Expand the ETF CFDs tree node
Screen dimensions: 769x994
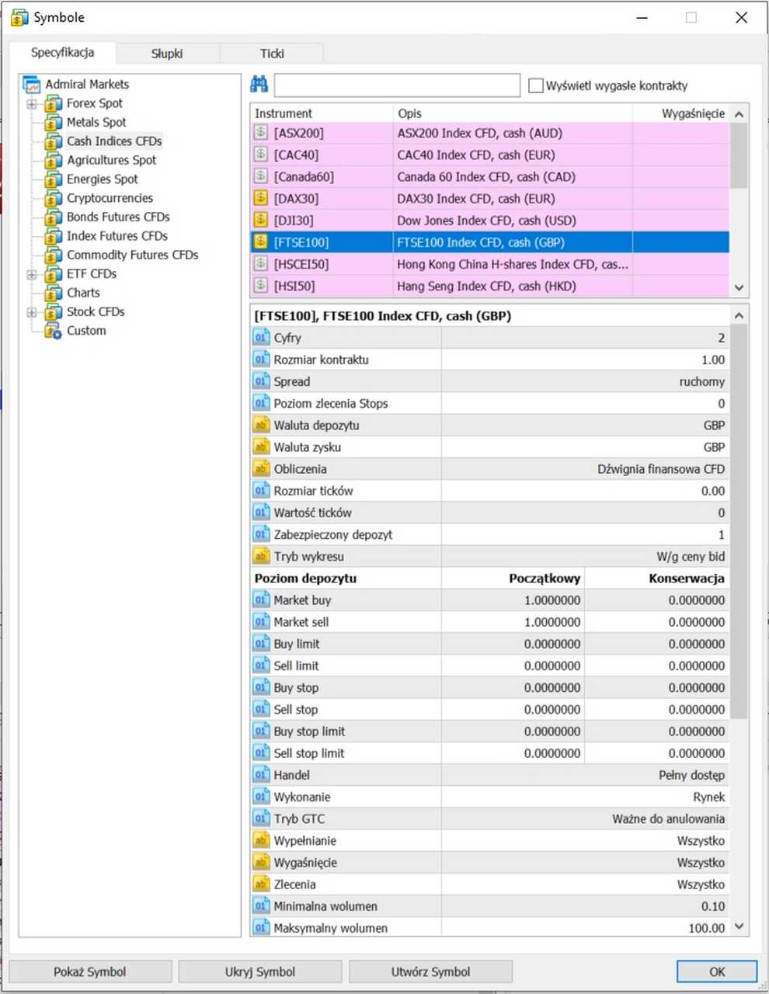pos(32,274)
